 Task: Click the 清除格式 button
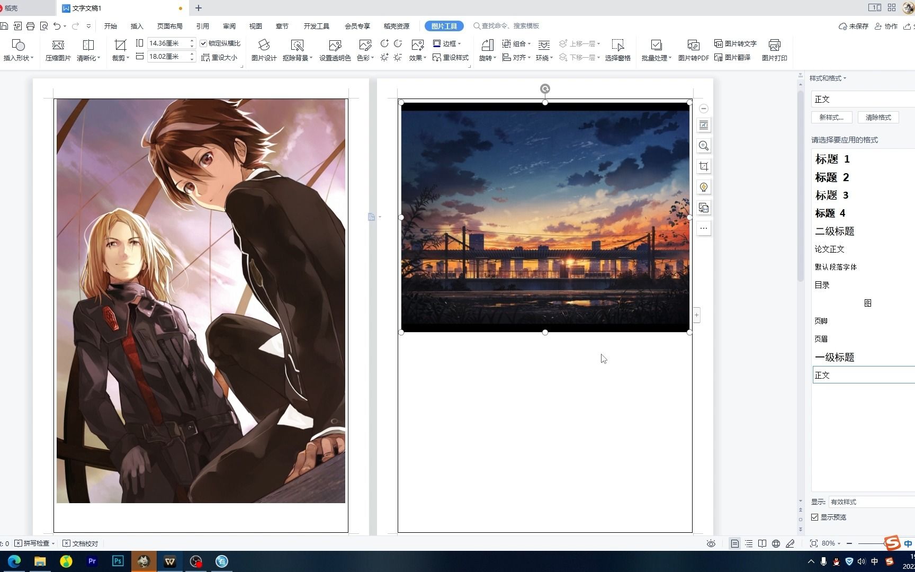pyautogui.click(x=878, y=118)
